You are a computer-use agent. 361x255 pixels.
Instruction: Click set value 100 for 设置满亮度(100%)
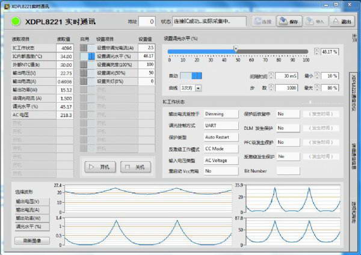(146, 65)
